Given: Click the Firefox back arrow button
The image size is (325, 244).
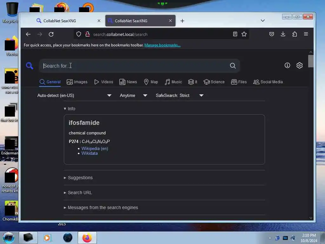Looking at the screenshot, I should (28, 34).
